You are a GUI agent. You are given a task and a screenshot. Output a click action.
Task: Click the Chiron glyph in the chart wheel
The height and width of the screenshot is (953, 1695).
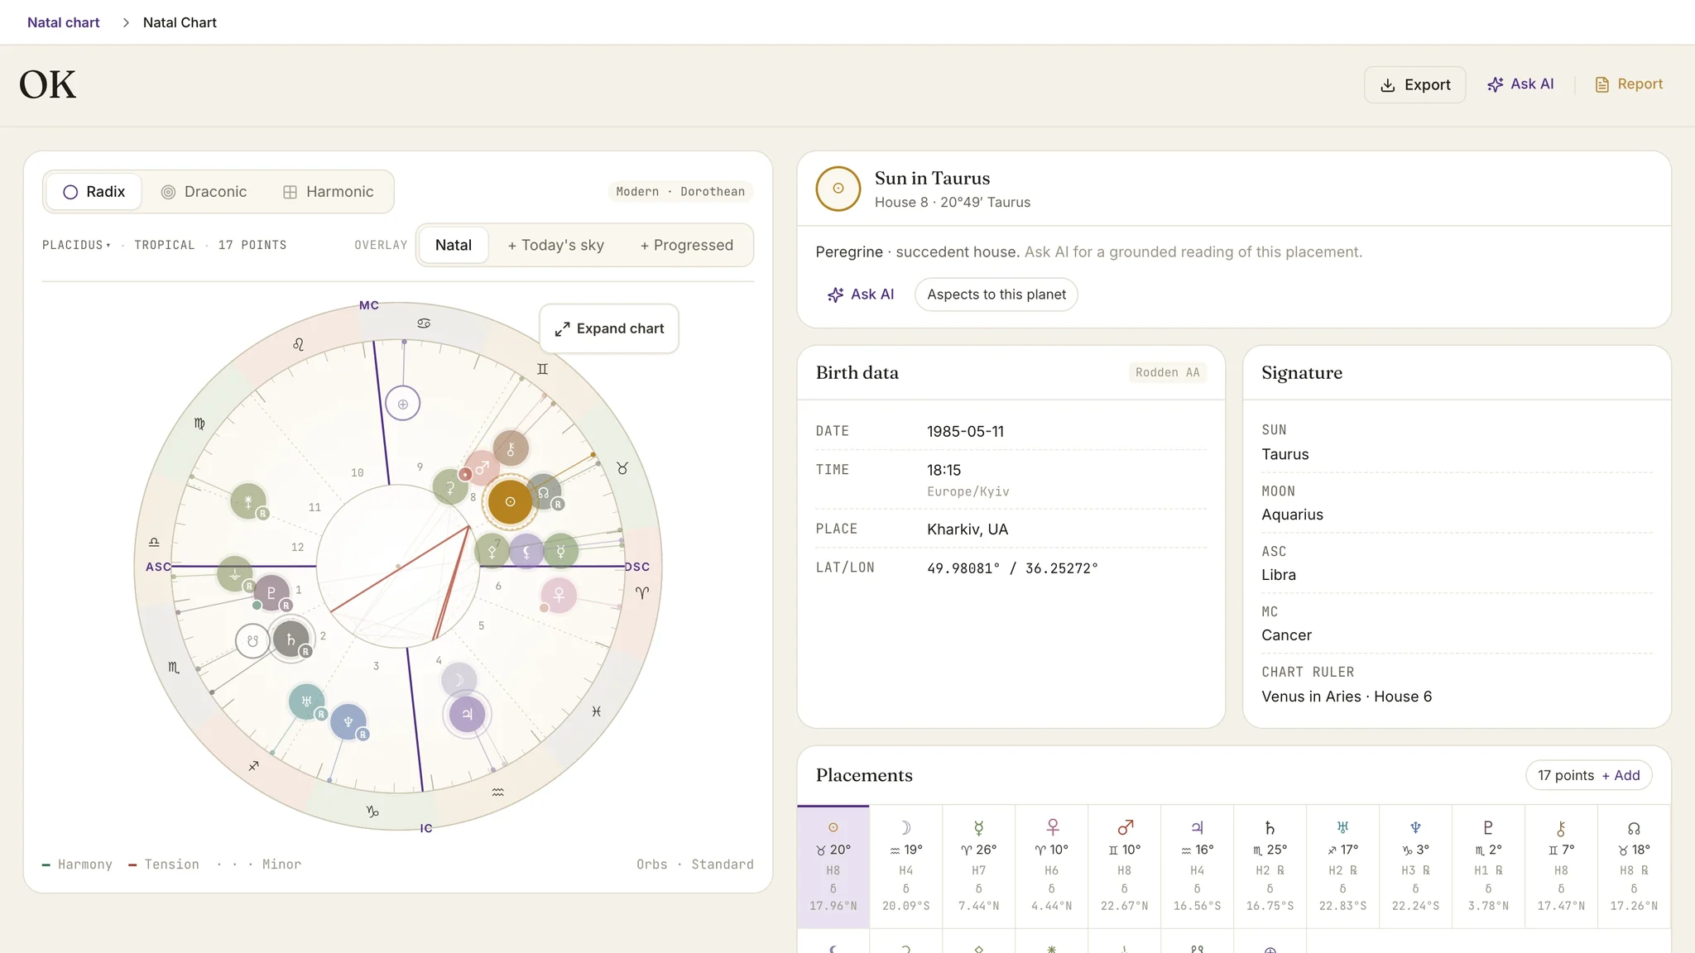tap(511, 449)
